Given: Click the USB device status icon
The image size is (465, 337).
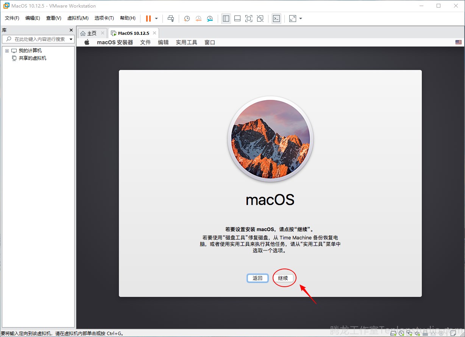Looking at the screenshot, I should [426, 333].
